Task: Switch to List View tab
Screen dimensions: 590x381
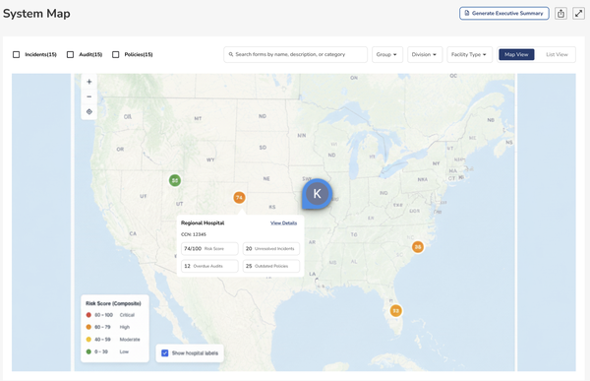Action: tap(557, 55)
